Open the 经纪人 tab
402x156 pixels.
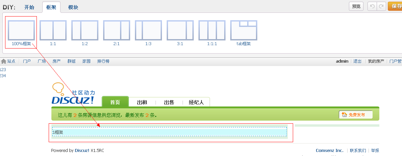point(196,102)
